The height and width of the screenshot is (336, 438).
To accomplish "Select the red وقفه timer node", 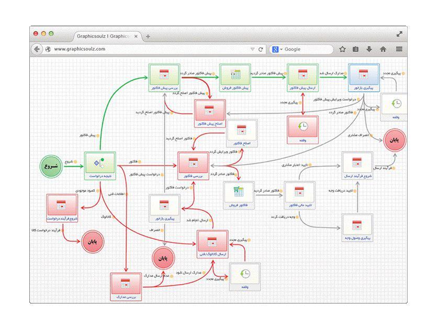I will pos(303,130).
